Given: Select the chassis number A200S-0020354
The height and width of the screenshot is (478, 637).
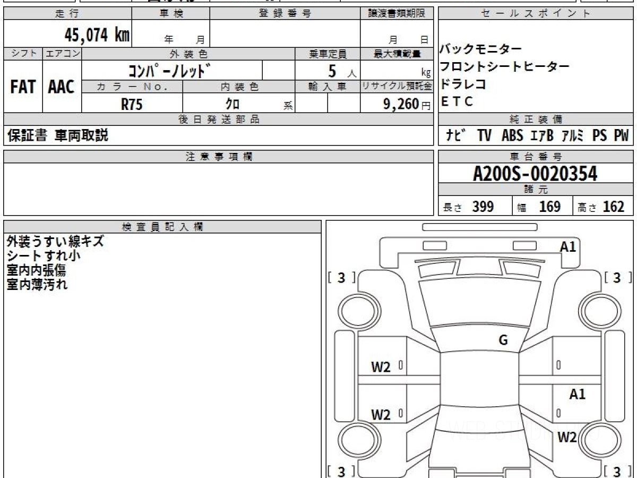Looking at the screenshot, I should (x=535, y=173).
